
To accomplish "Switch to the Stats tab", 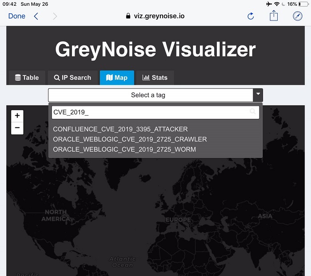I will tap(155, 77).
